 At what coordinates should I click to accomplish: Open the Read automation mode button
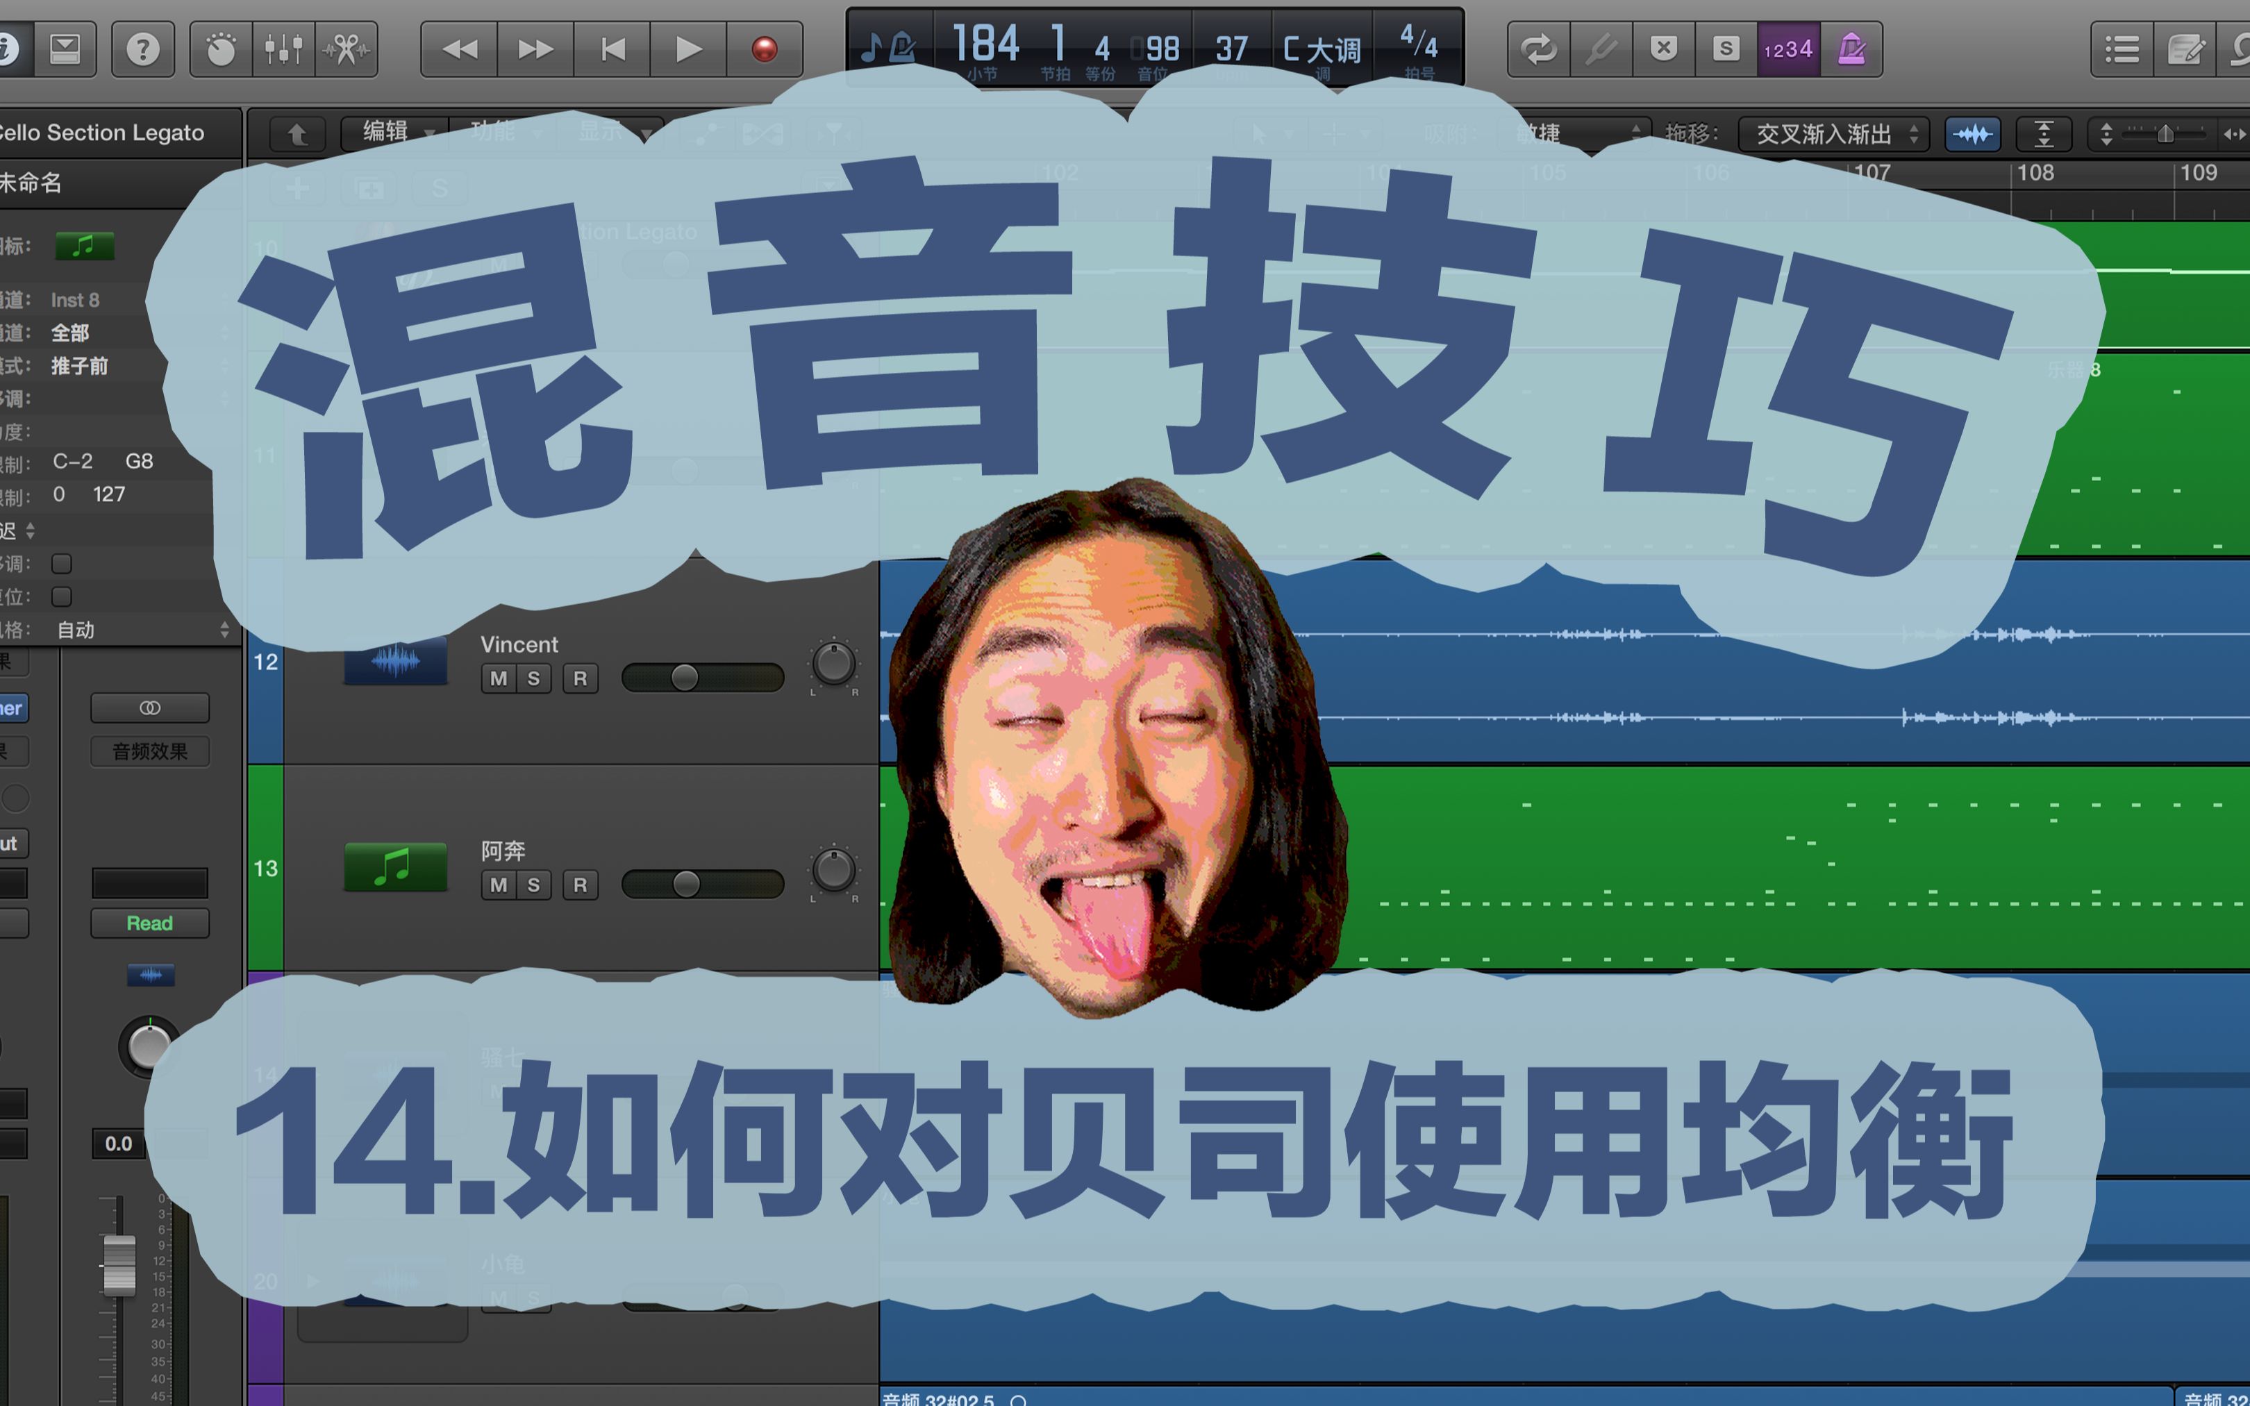point(150,923)
